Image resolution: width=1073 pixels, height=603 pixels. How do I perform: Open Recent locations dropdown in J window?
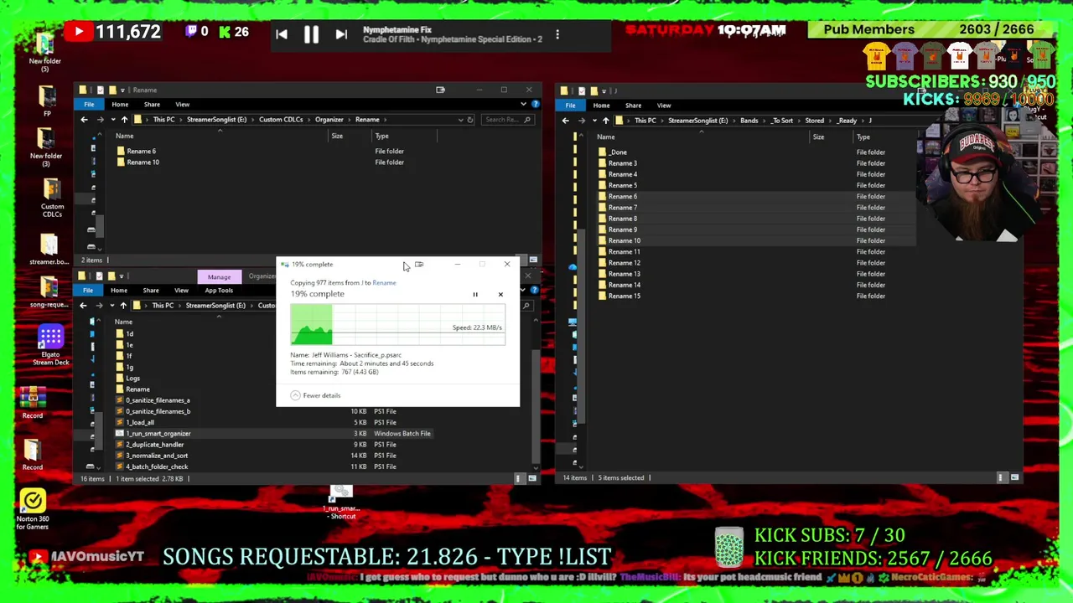point(593,121)
